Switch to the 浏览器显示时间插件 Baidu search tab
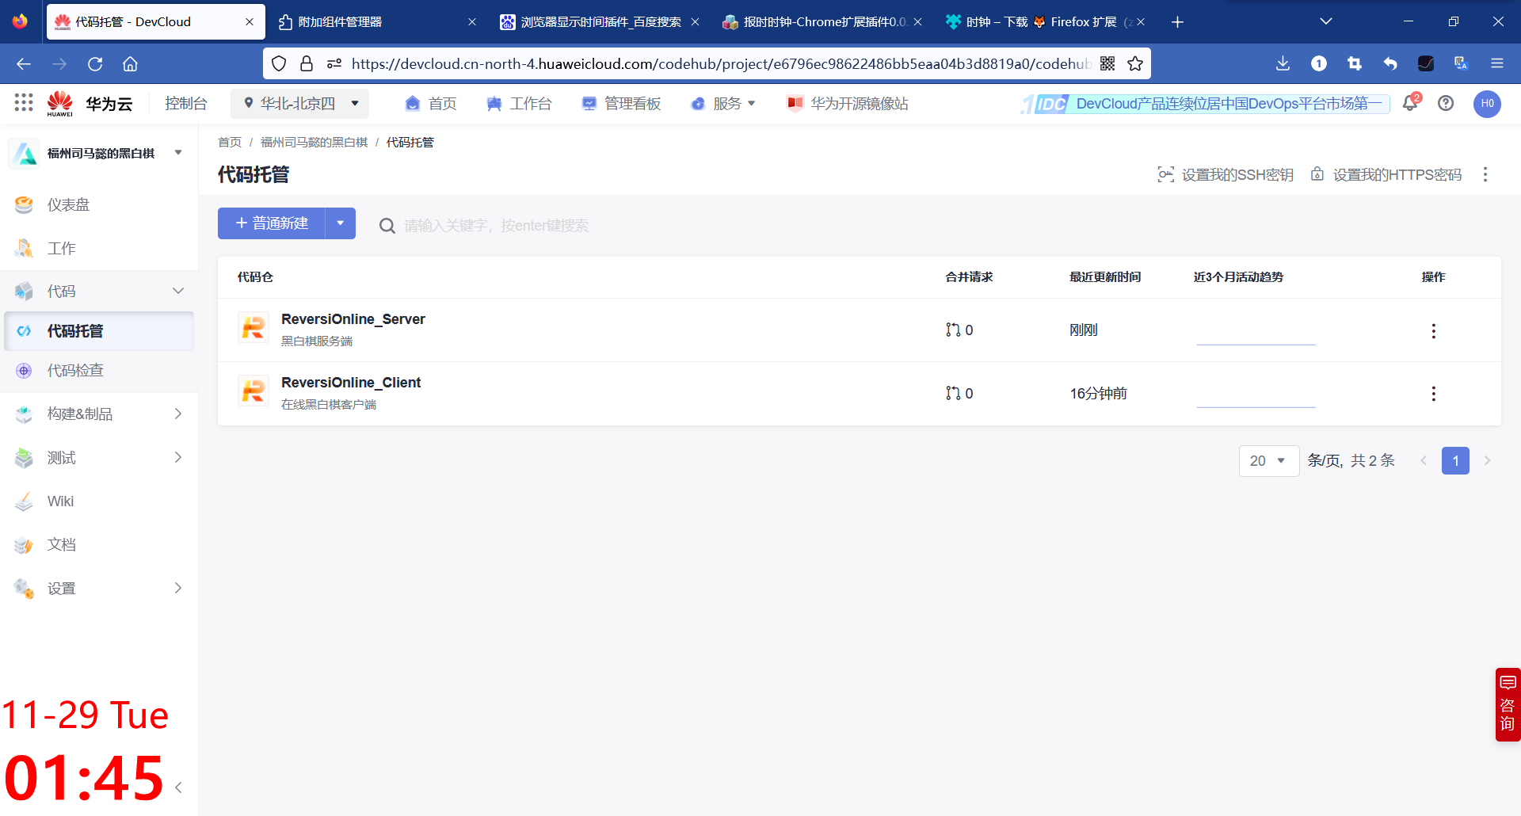The width and height of the screenshot is (1521, 816). (600, 22)
